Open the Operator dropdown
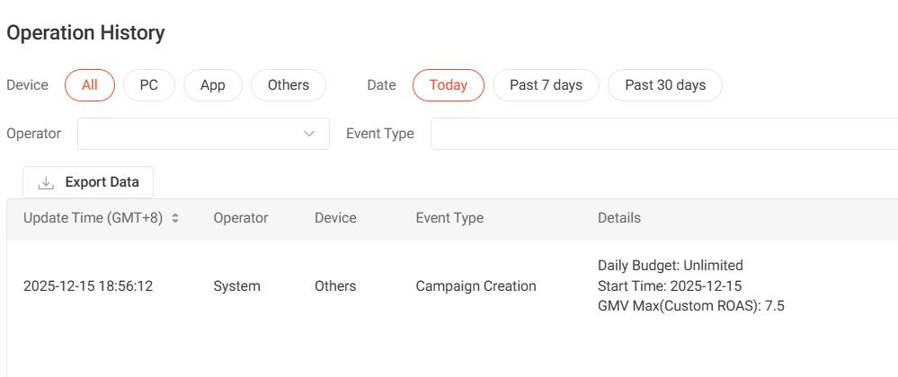 (x=203, y=134)
